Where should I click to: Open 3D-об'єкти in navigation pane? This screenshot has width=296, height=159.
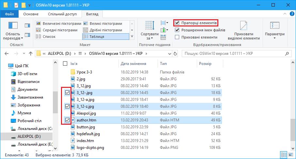(27, 74)
